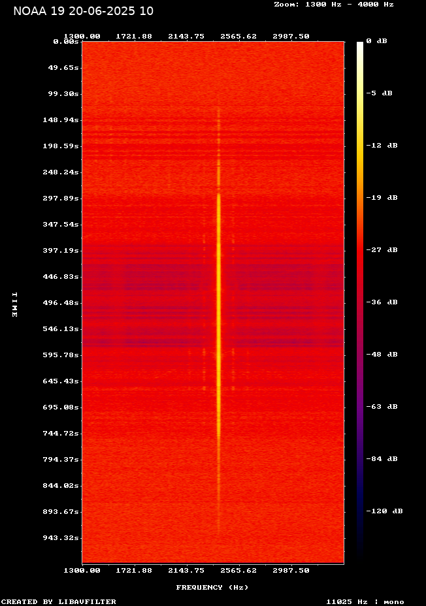Image resolution: width=426 pixels, height=606 pixels.
Task: Pick the -48 dB color scale label
Action: [x=382, y=355]
